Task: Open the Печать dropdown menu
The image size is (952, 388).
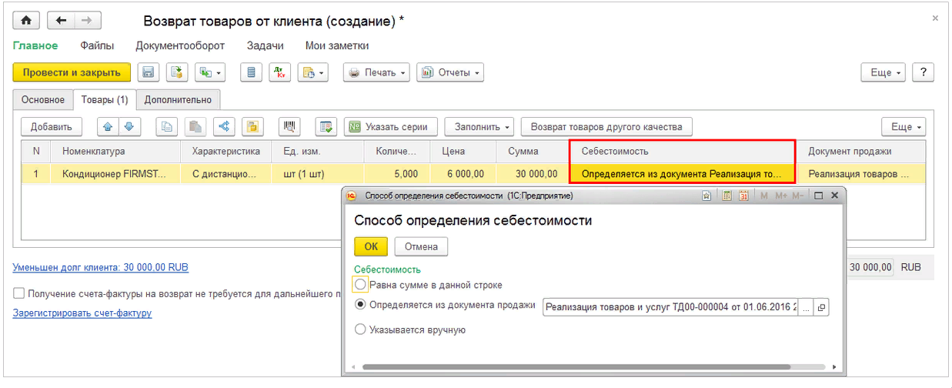Action: (x=378, y=72)
